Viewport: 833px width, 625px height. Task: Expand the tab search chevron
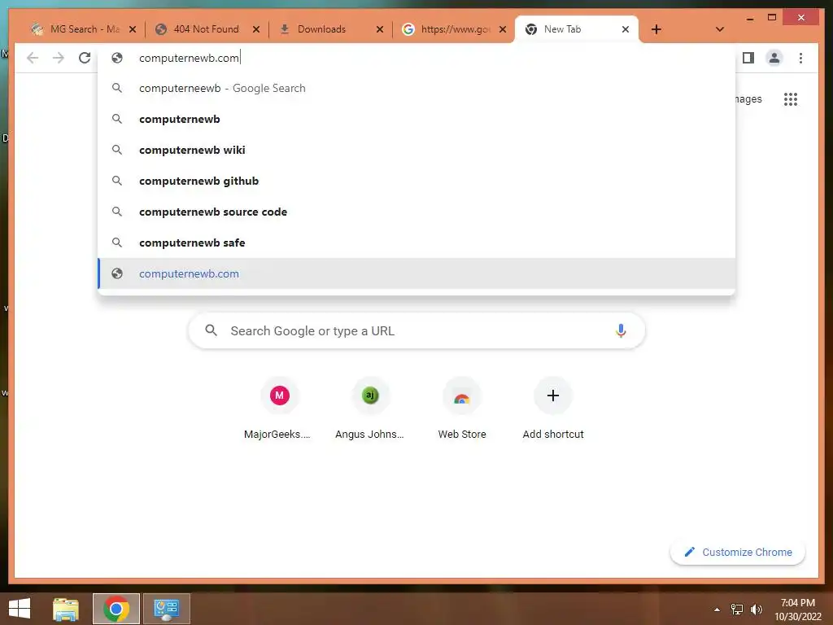(x=719, y=29)
